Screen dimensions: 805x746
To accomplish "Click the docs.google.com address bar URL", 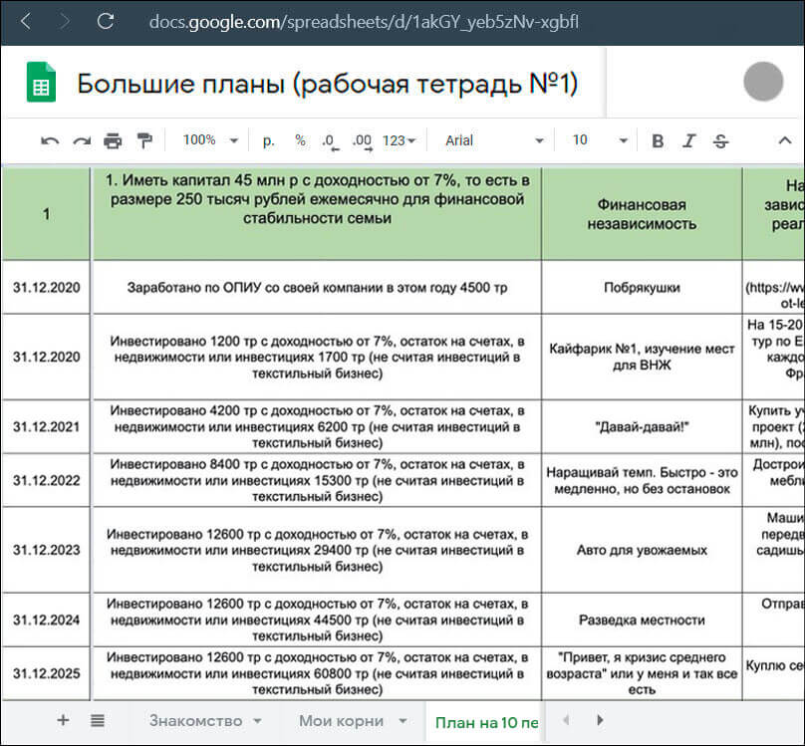I will pos(364,22).
